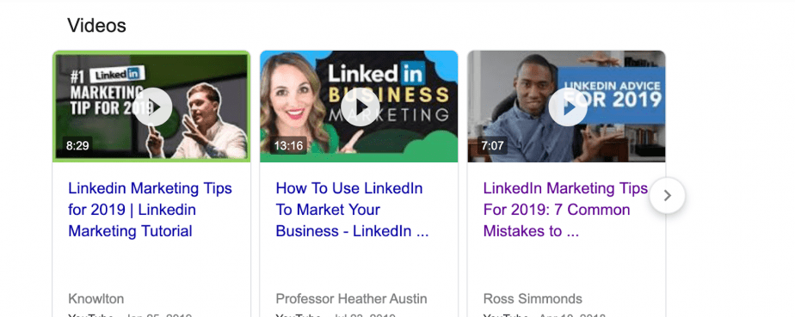Click the 13:16 duration badge
Screen dimensions: 795x317
(x=288, y=146)
